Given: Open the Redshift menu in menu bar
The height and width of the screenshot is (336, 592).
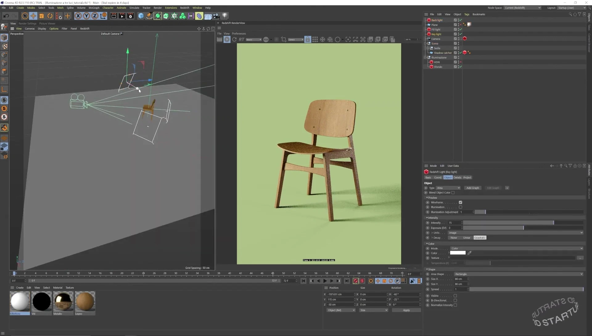Looking at the screenshot, I should pyautogui.click(x=185, y=8).
